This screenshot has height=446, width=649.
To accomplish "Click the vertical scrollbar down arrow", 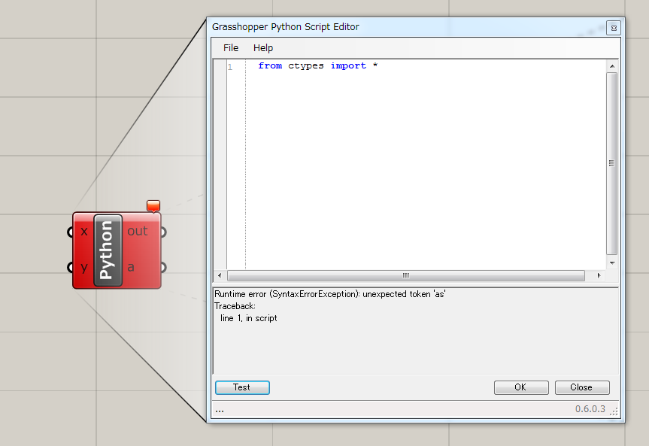I will tap(611, 262).
